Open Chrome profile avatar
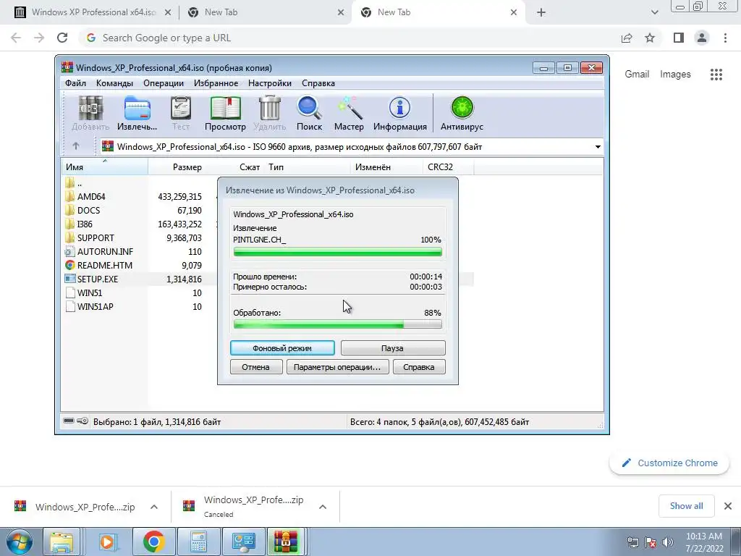This screenshot has width=741, height=556. click(702, 38)
